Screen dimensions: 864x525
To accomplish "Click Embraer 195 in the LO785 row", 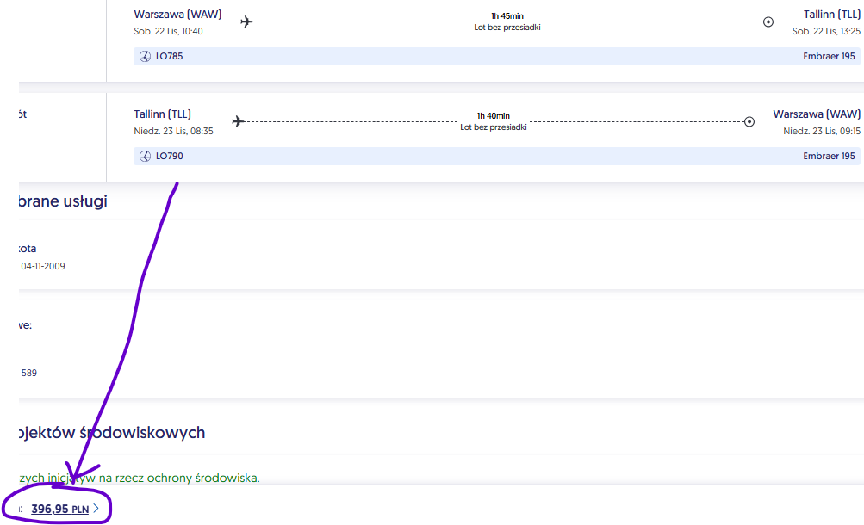I will click(x=829, y=56).
